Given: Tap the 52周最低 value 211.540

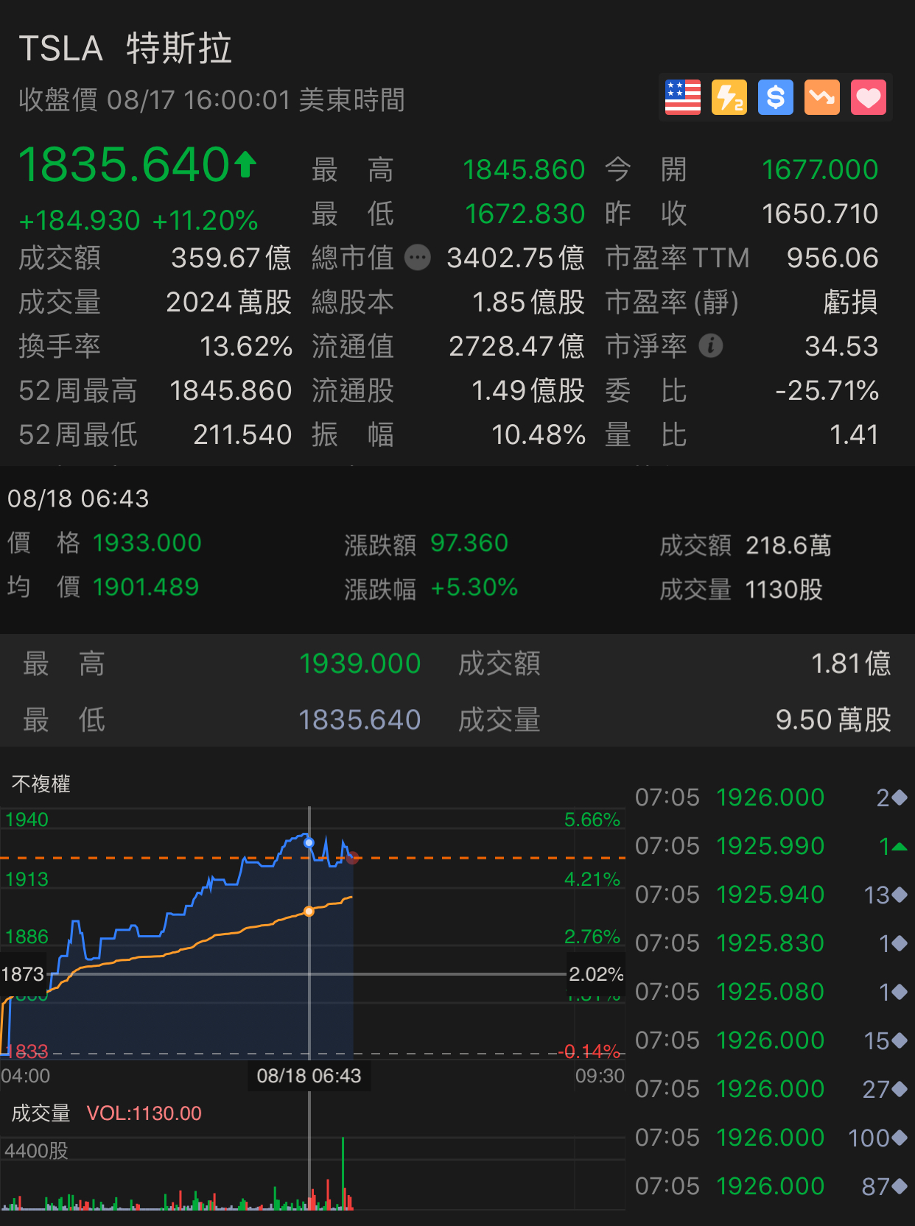Looking at the screenshot, I should tap(242, 434).
